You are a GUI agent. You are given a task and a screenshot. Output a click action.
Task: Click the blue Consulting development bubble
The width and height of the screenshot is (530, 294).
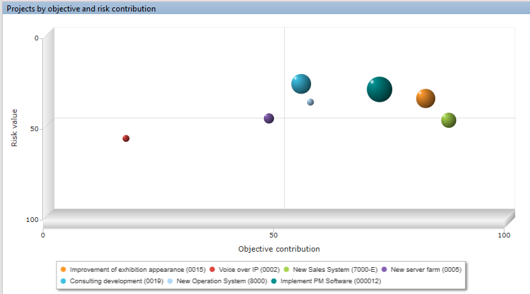[301, 83]
